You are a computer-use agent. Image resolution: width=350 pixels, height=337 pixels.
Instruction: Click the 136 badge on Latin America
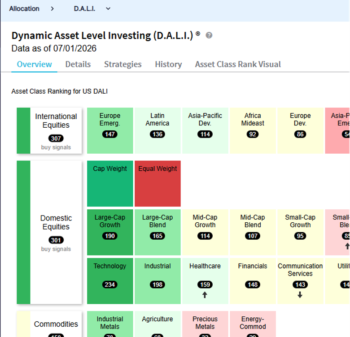pyautogui.click(x=157, y=134)
